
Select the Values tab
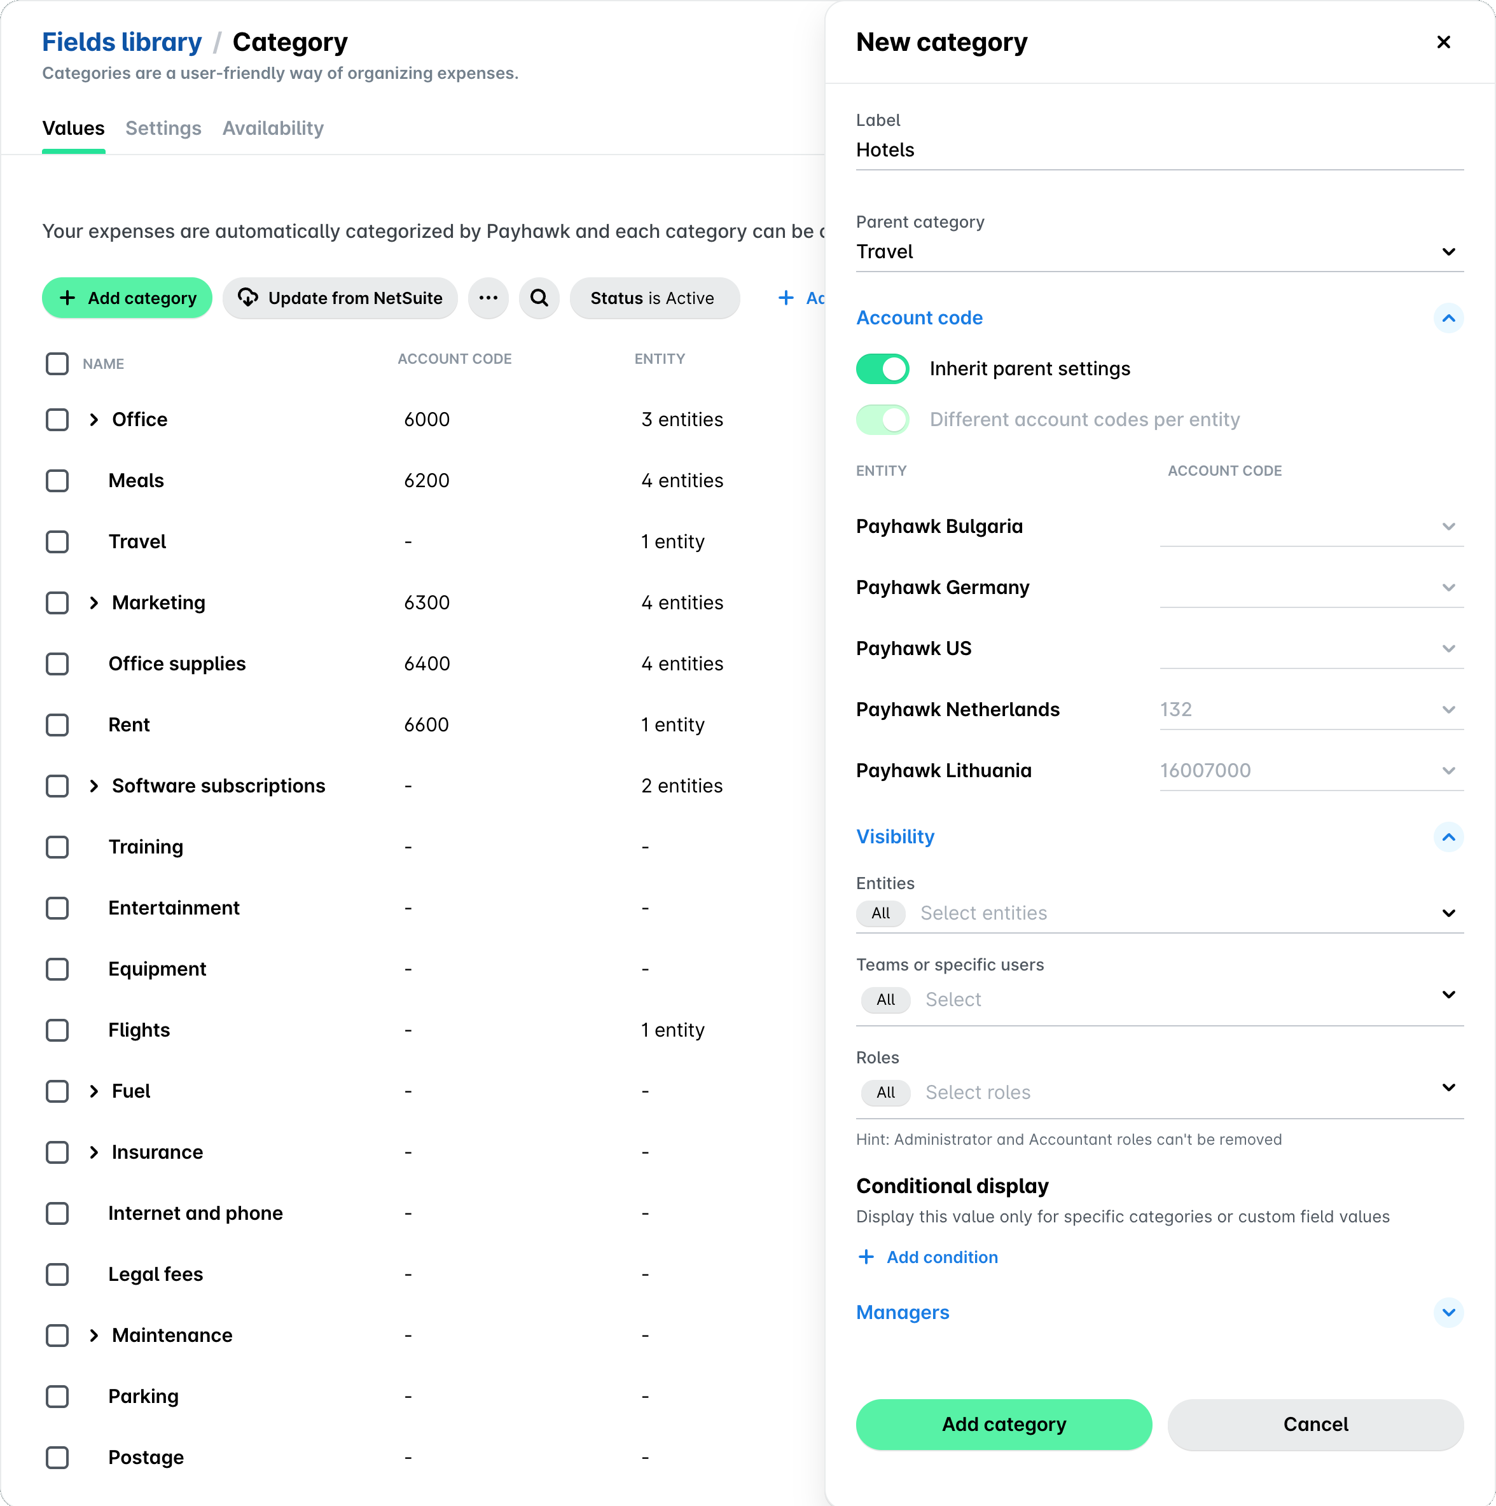73,128
